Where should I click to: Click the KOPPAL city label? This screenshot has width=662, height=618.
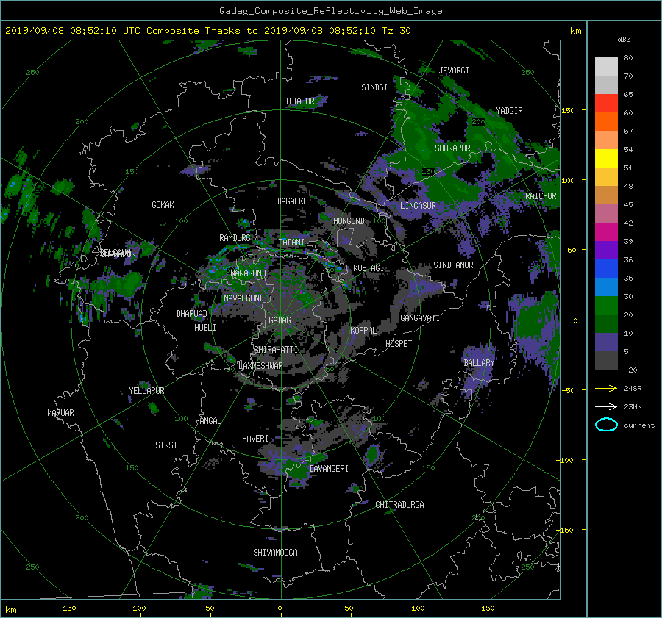(363, 330)
